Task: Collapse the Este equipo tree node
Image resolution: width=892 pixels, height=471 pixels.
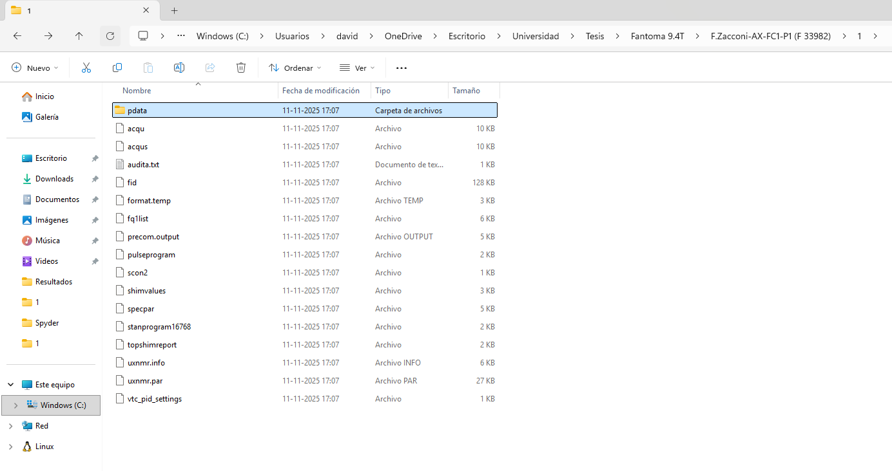Action: click(10, 385)
